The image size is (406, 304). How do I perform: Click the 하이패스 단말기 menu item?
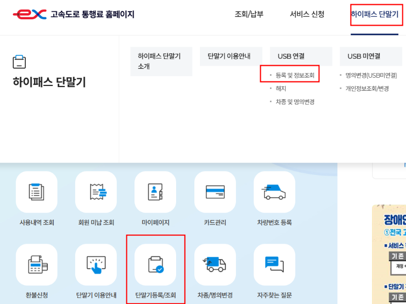[x=374, y=14]
